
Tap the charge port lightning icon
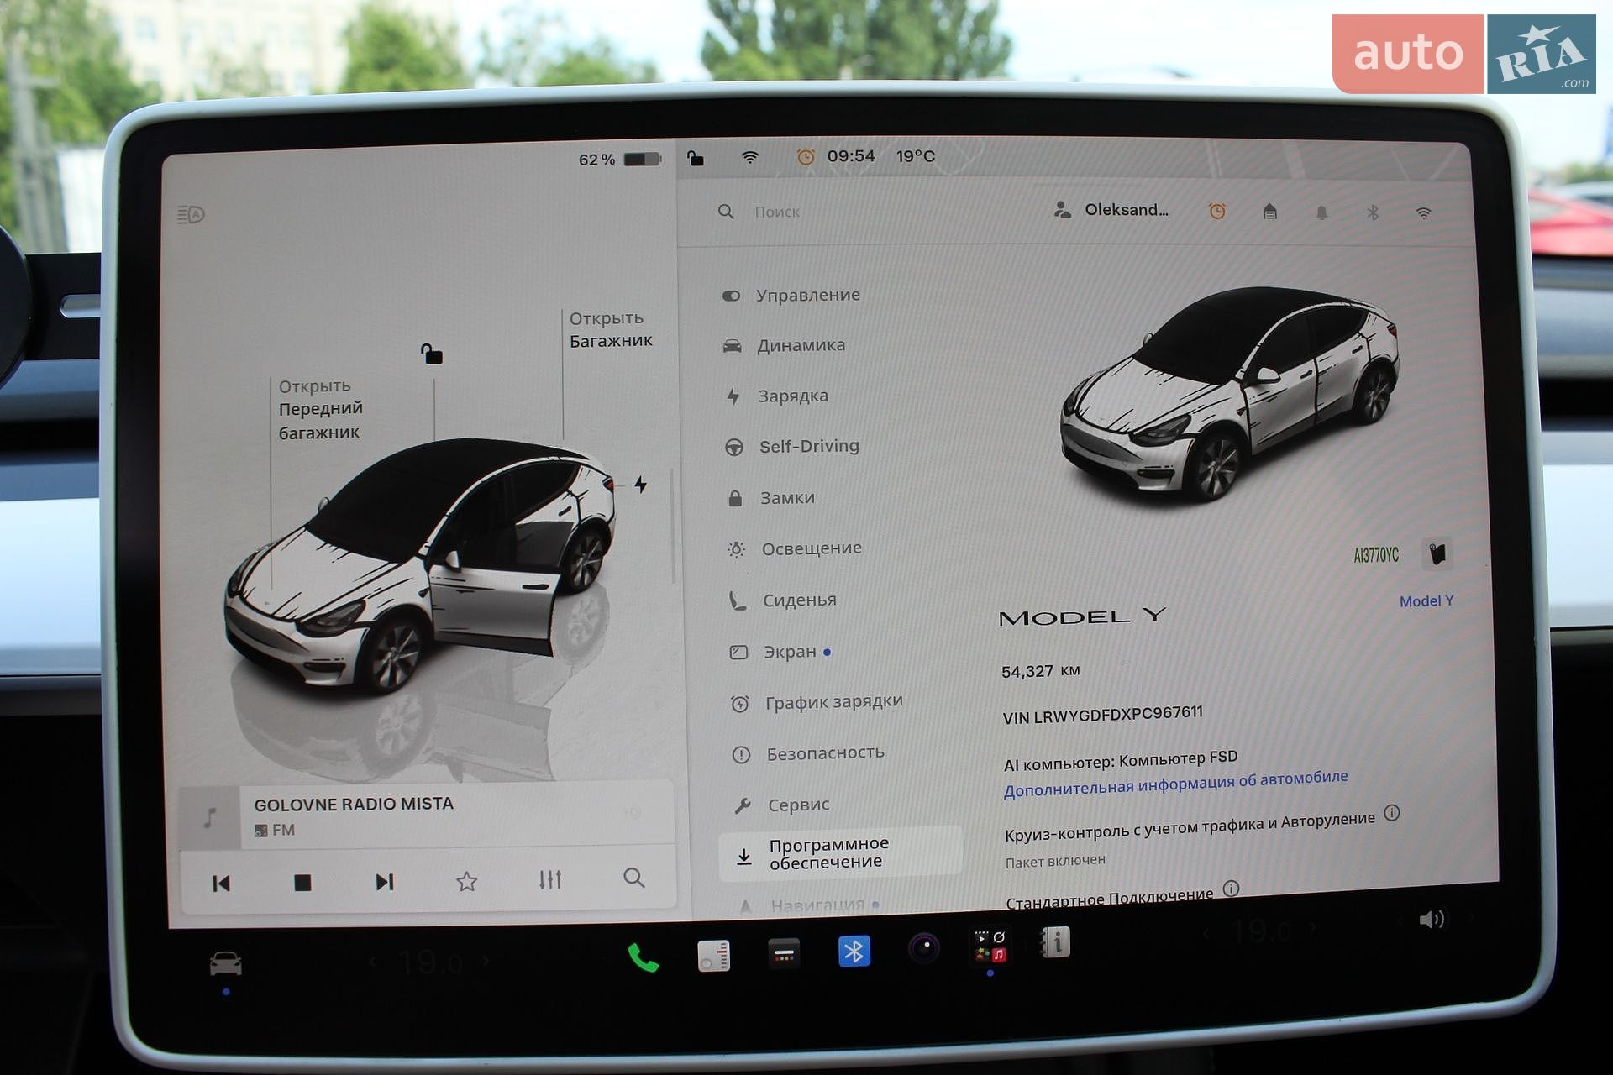641,484
